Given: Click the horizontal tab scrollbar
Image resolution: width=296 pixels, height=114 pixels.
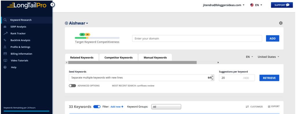Looking at the screenshot, I should tap(132, 62).
